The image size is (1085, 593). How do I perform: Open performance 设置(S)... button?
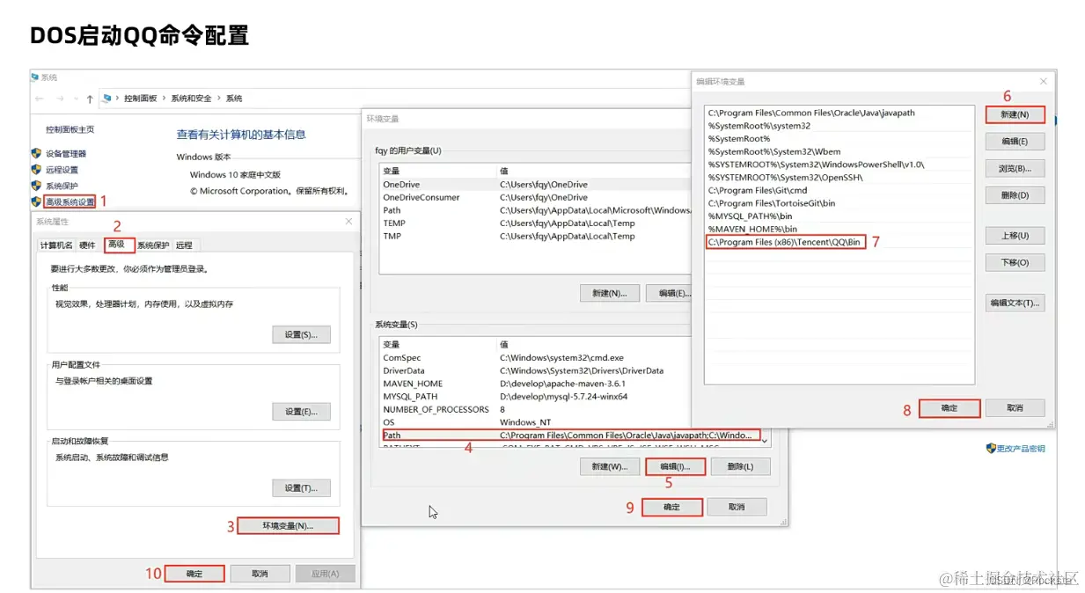301,335
